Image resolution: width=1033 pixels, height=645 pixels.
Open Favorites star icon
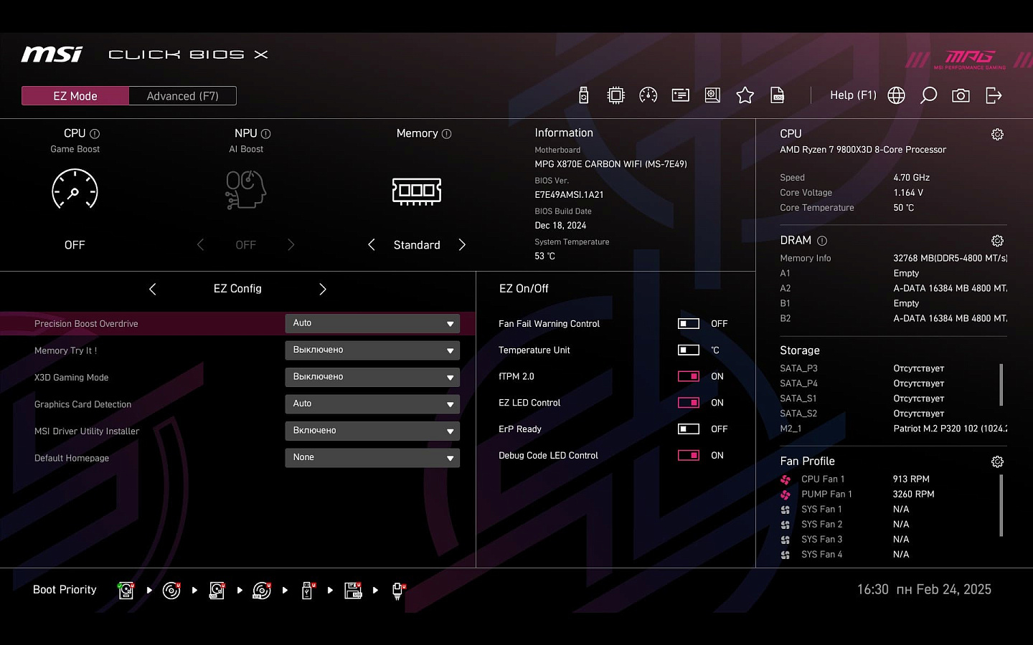point(745,95)
